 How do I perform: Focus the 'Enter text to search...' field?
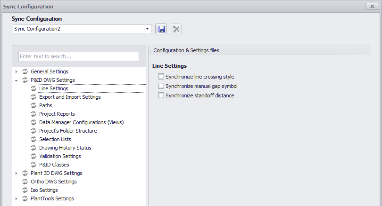(x=79, y=56)
